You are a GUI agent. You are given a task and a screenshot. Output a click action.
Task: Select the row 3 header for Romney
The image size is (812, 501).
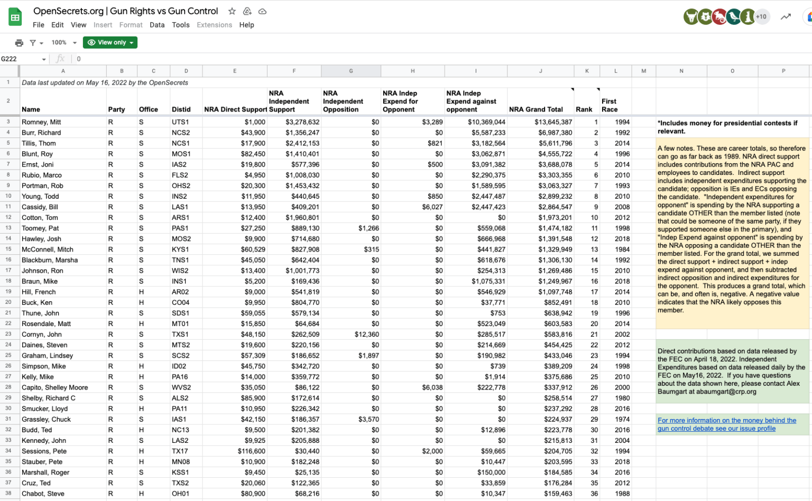(x=8, y=122)
